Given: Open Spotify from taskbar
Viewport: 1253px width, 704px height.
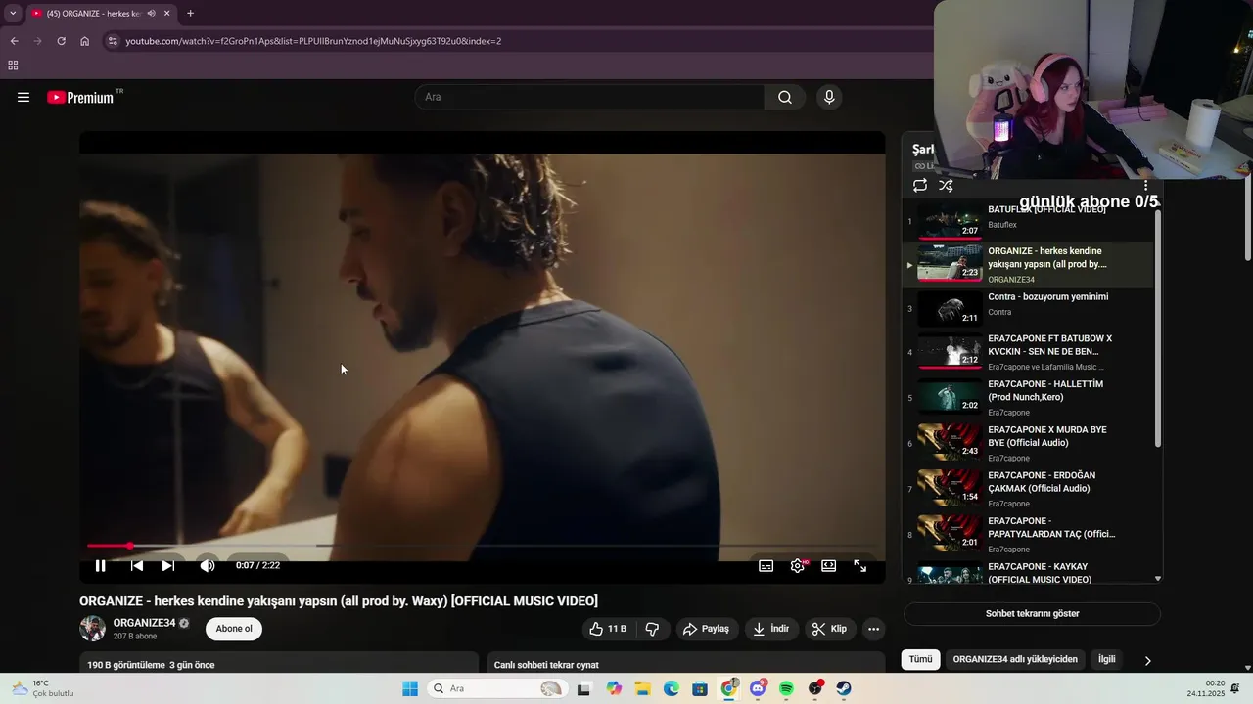Looking at the screenshot, I should pos(786,688).
